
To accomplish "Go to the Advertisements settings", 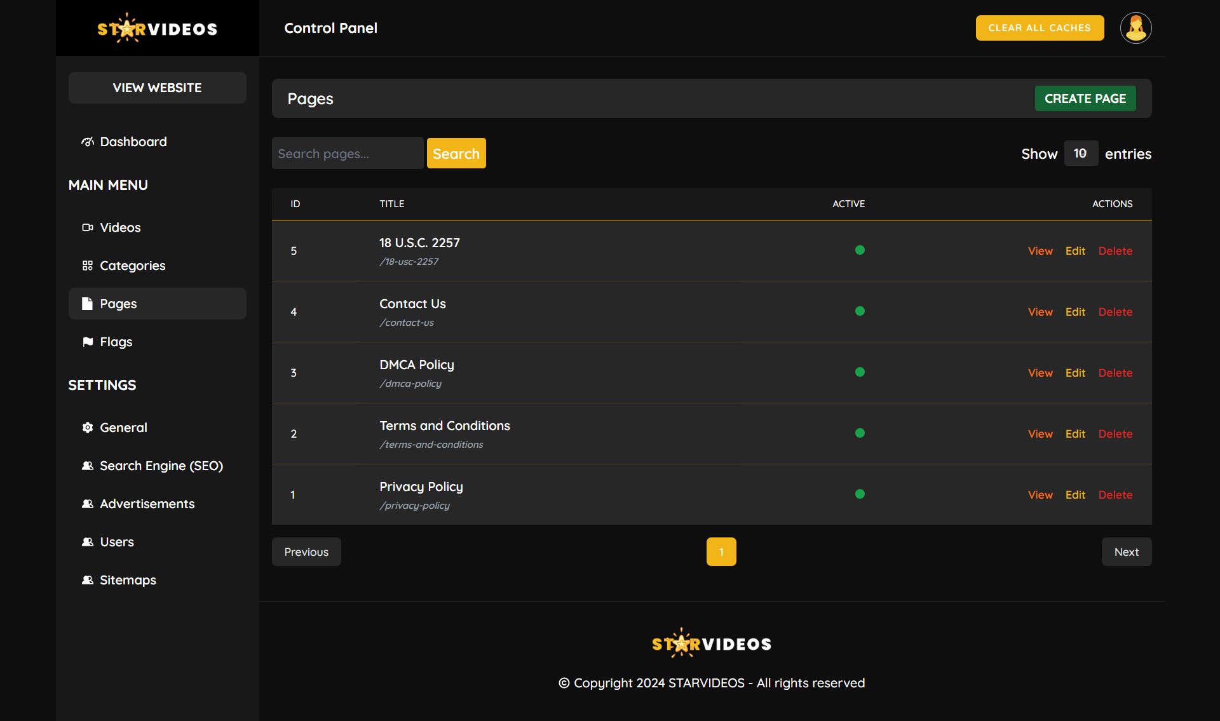I will pos(147,504).
